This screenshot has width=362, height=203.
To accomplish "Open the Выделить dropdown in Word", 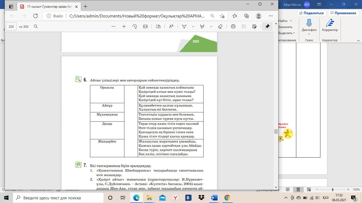I will click(x=286, y=33).
